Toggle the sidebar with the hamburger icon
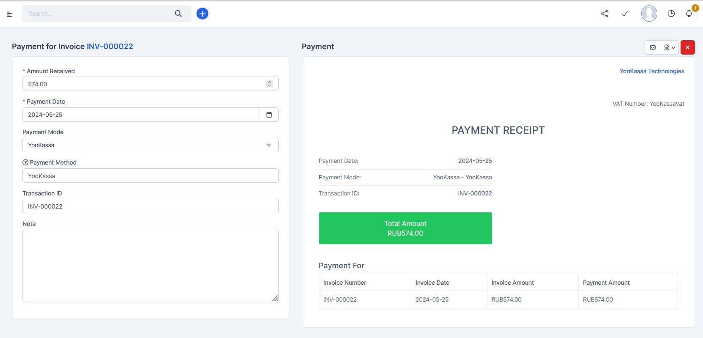This screenshot has width=703, height=338. coord(9,14)
